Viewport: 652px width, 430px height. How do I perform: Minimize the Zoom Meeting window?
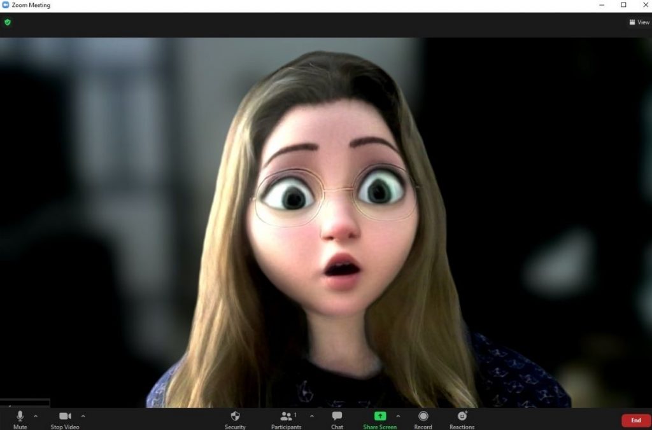coord(602,5)
